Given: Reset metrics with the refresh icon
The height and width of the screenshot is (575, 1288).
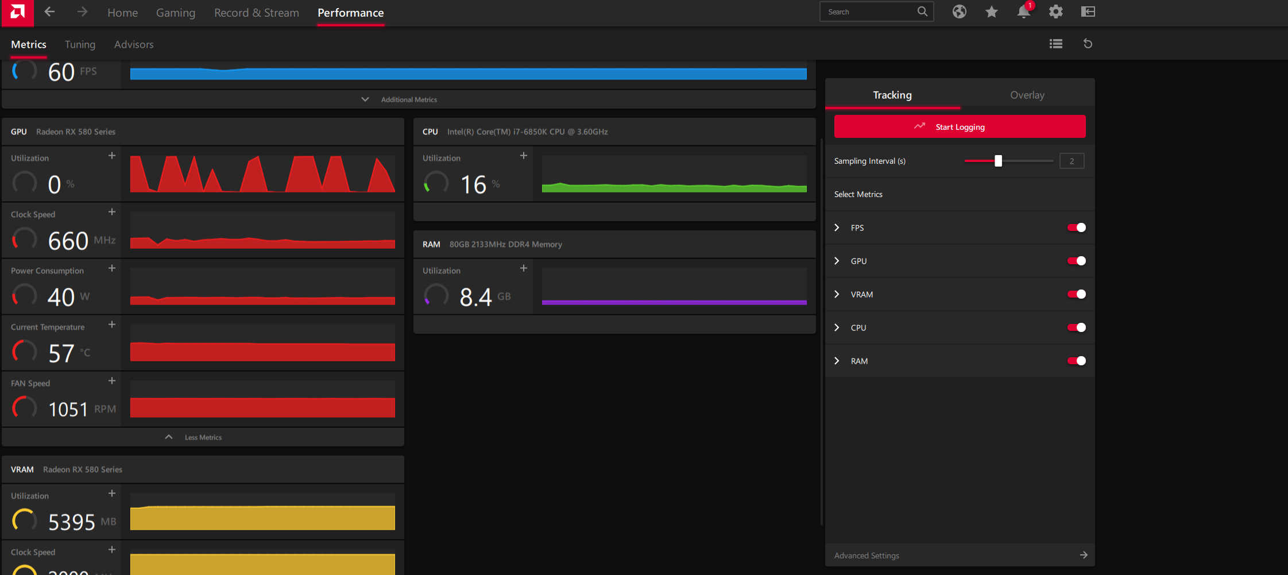Looking at the screenshot, I should (x=1088, y=44).
